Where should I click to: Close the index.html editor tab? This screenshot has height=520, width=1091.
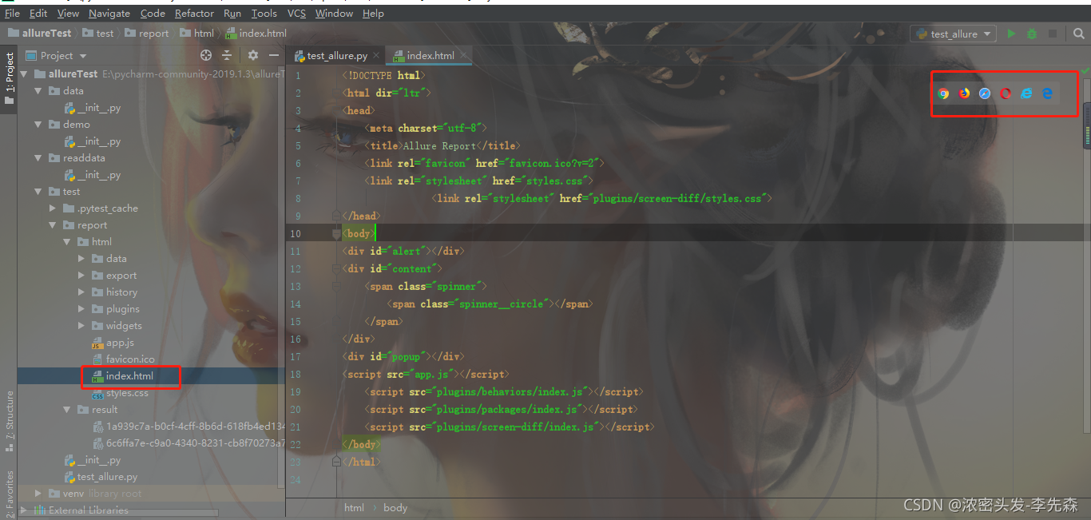tap(463, 56)
